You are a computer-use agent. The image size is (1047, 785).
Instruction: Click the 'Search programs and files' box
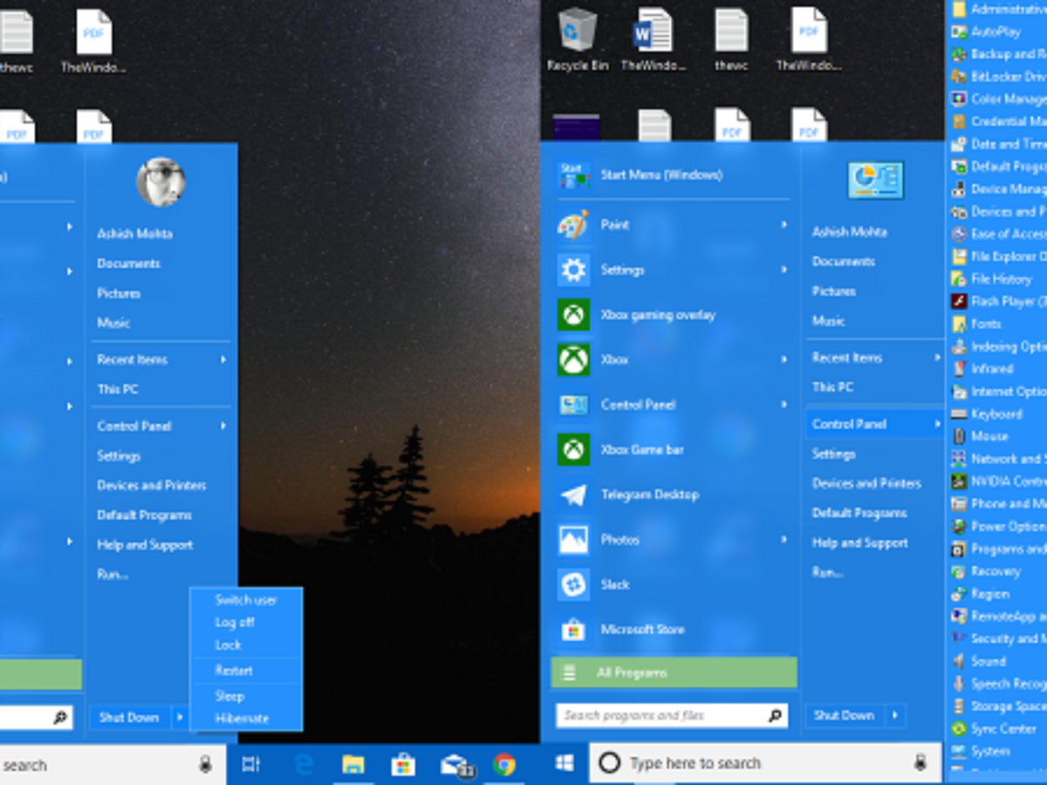point(672,715)
